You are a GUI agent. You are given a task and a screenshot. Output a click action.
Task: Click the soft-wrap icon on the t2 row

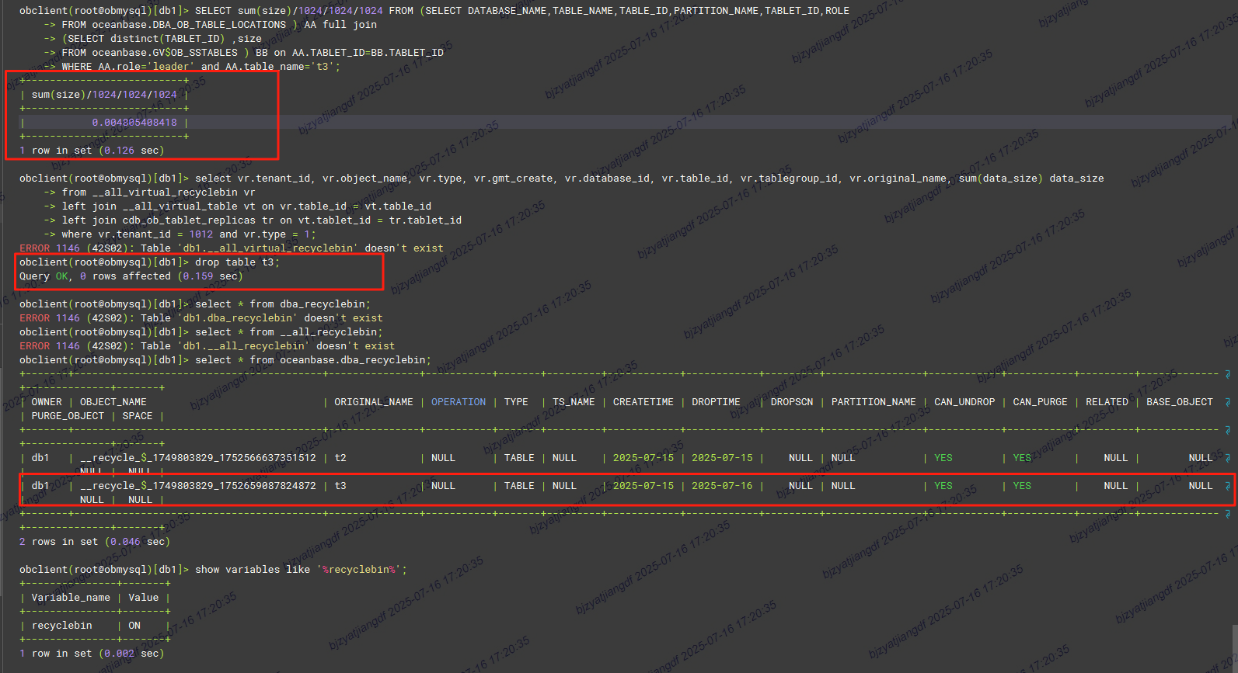1227,458
